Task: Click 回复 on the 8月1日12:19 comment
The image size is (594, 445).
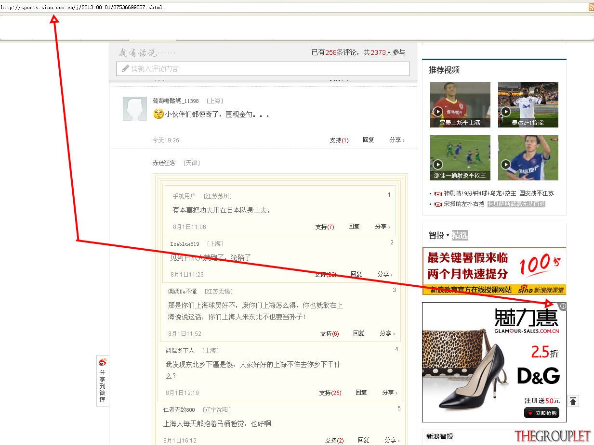Action: click(361, 393)
